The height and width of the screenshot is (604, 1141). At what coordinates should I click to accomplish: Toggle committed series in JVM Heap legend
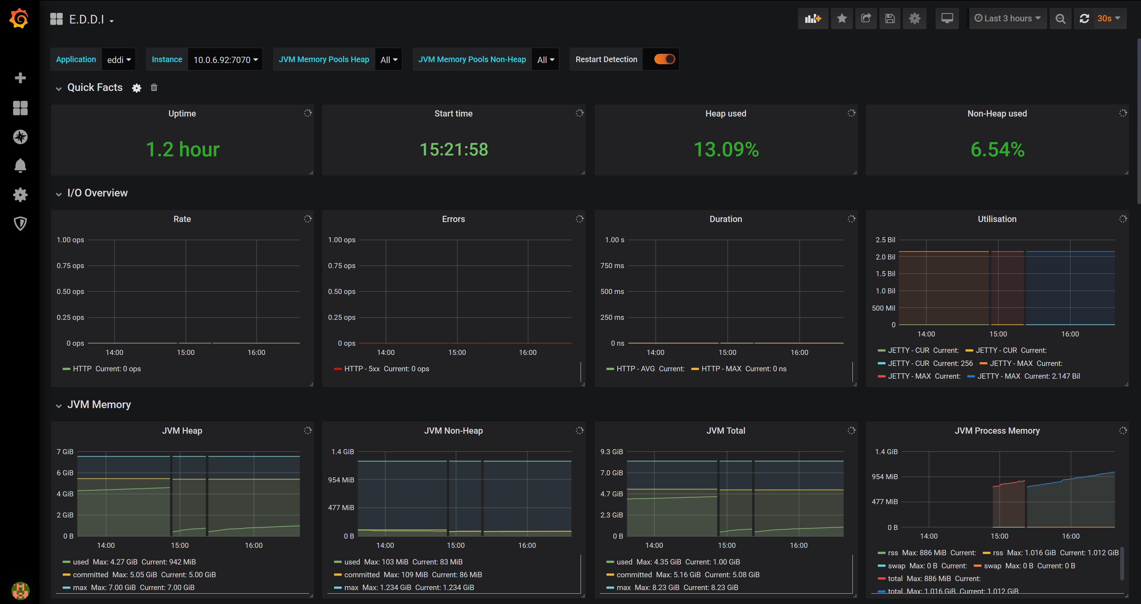[x=90, y=574]
